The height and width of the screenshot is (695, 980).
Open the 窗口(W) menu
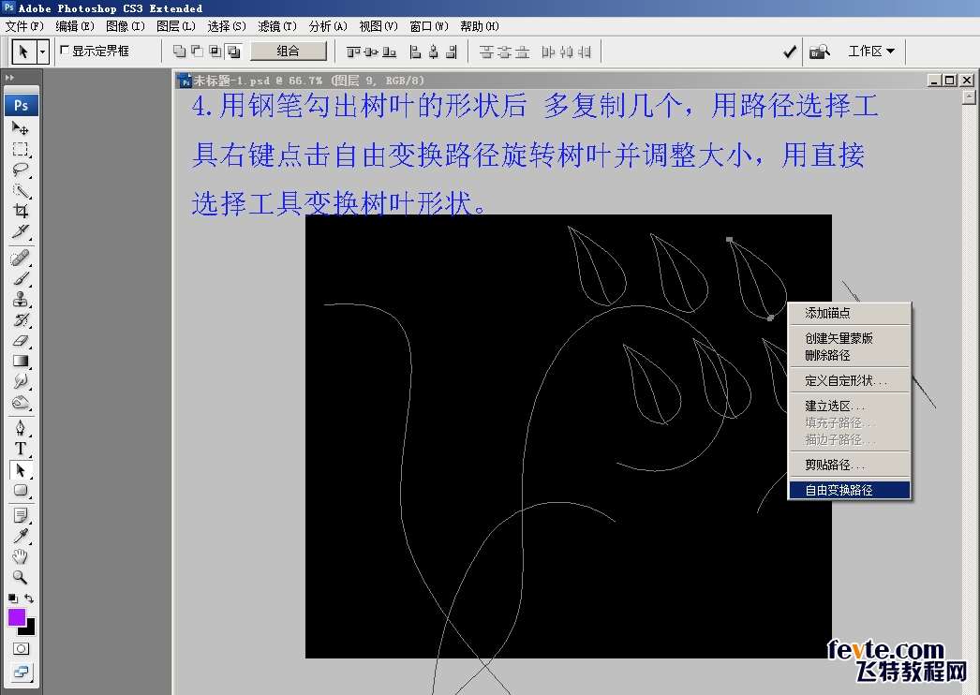tap(429, 26)
